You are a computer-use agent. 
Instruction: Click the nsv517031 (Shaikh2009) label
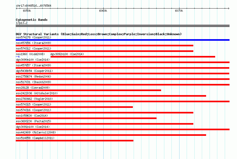pyautogui.click(x=34, y=82)
